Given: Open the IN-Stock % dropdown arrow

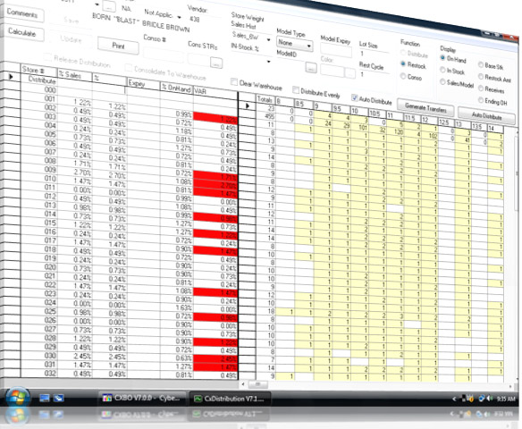Looking at the screenshot, I should click(x=268, y=62).
